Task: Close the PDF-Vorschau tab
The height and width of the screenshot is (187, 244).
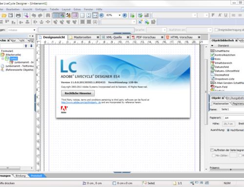Action: coord(162,37)
